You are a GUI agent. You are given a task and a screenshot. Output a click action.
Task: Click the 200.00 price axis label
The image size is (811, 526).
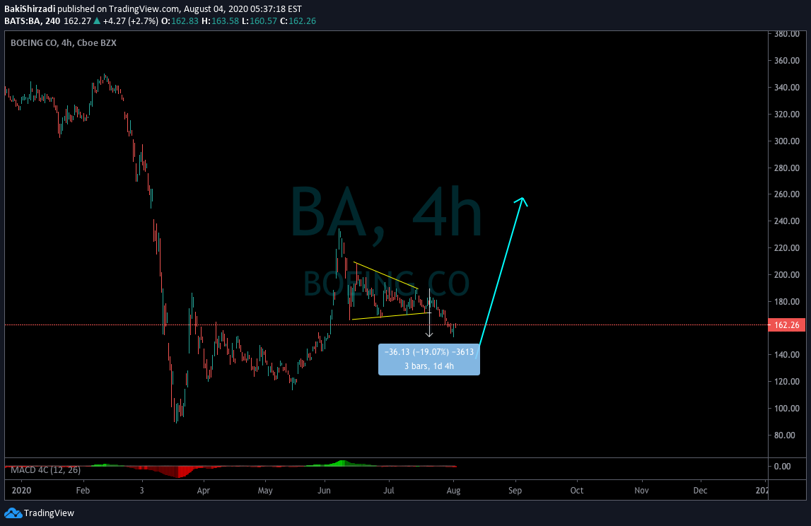click(x=787, y=274)
